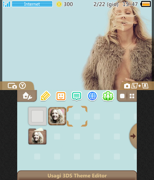This screenshot has height=180, width=154.
Task: Switch to larger icon size view
Action: [x=122, y=96]
